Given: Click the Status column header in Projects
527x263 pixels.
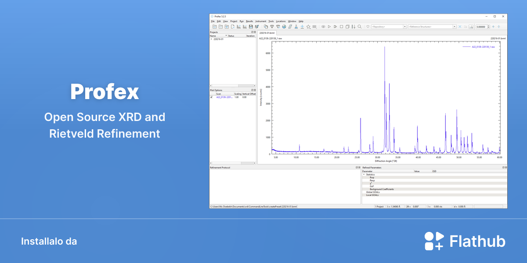Looking at the screenshot, I should [236, 36].
